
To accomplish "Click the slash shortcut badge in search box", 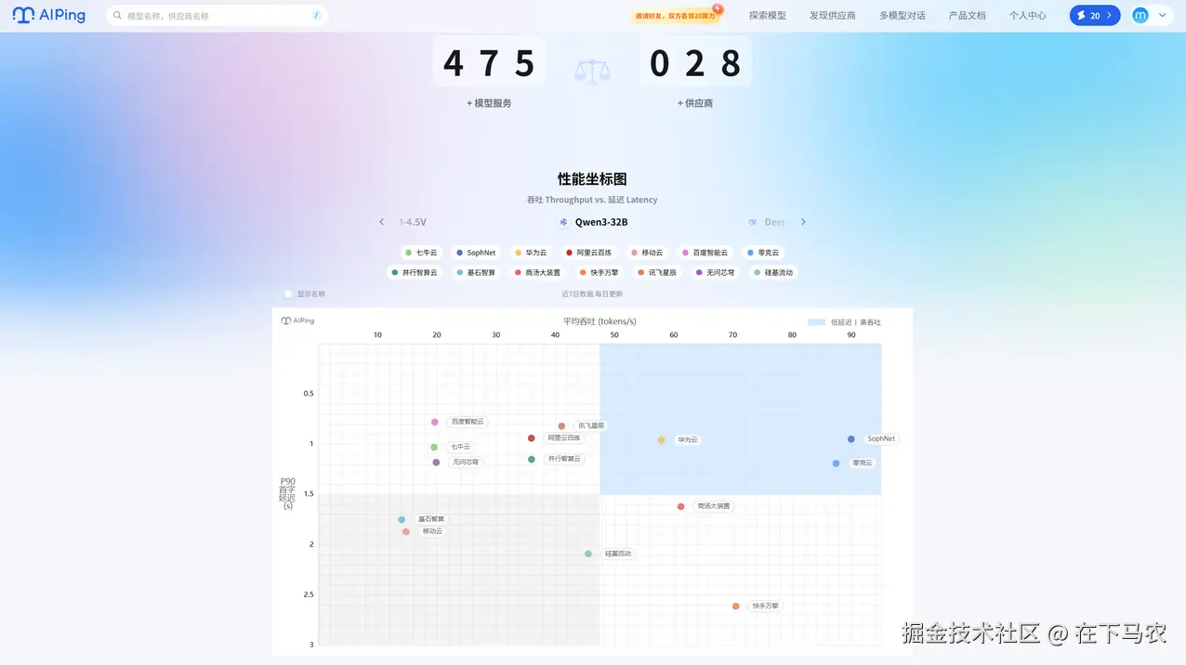I will [x=316, y=16].
